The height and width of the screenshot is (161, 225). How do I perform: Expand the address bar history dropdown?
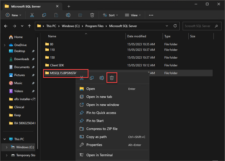[167, 26]
